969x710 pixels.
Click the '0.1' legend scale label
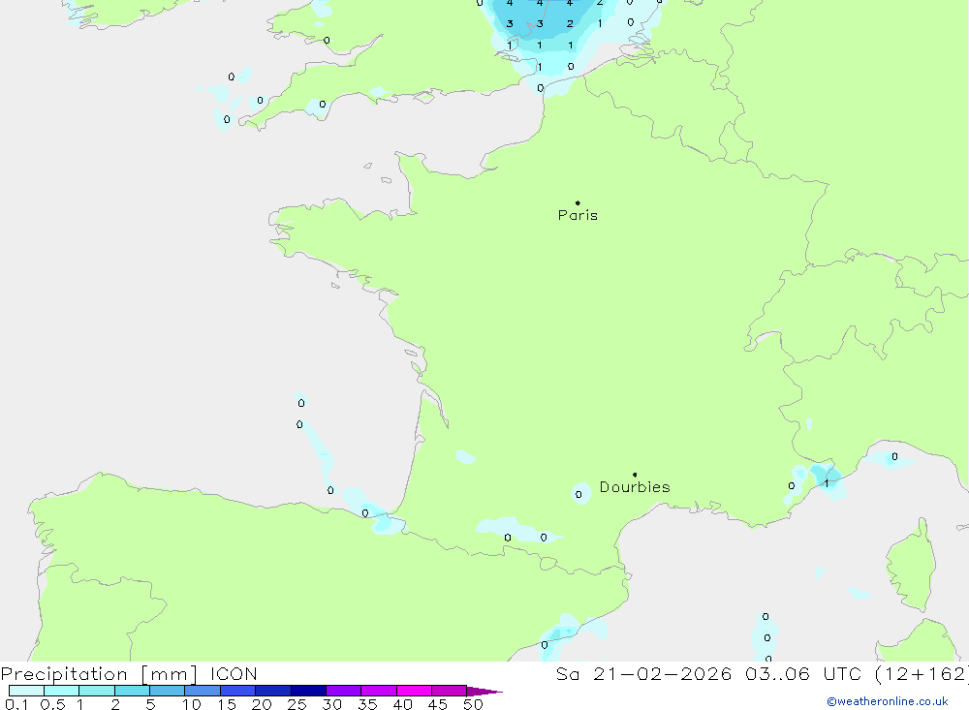(16, 704)
